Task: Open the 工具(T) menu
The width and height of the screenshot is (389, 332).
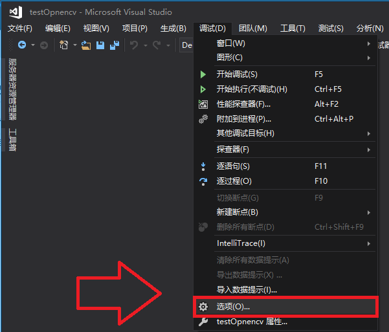Action: pyautogui.click(x=293, y=28)
